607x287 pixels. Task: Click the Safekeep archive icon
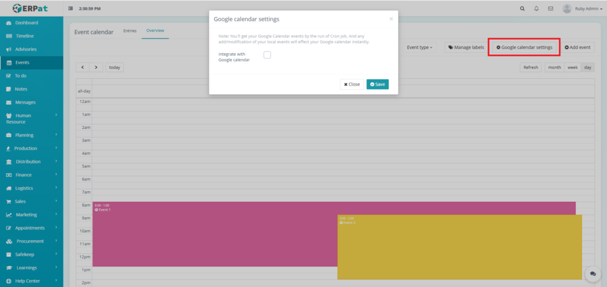[9, 254]
